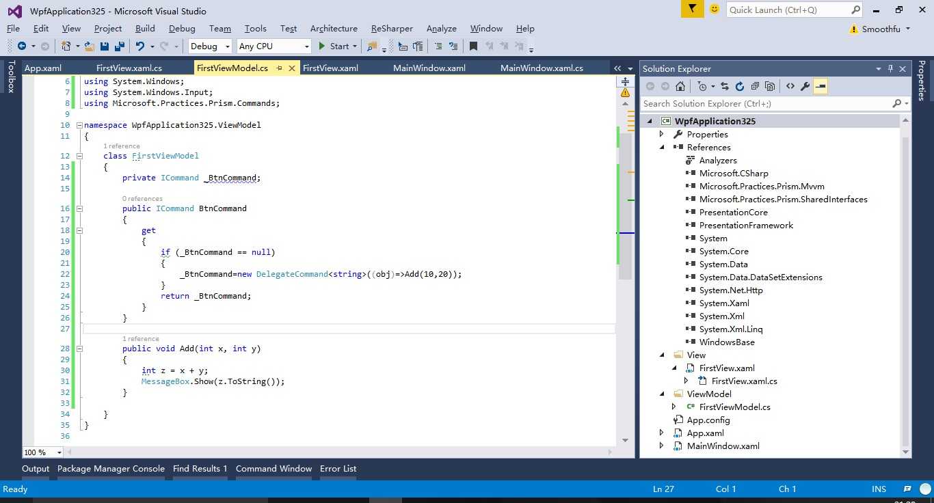Open the collapsed Toolbox side panel
The image size is (934, 503).
coord(11,76)
